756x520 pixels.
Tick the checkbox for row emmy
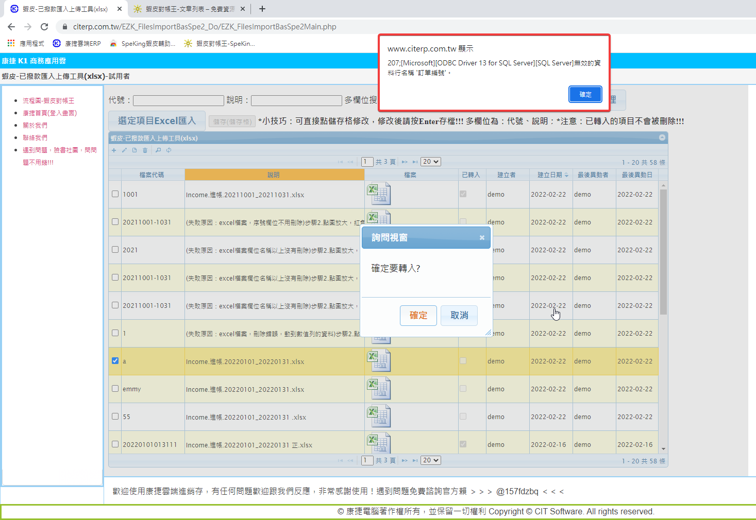115,389
